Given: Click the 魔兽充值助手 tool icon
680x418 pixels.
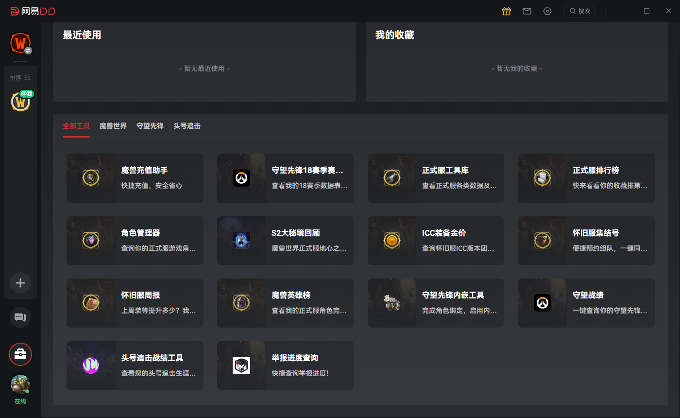Looking at the screenshot, I should click(91, 178).
